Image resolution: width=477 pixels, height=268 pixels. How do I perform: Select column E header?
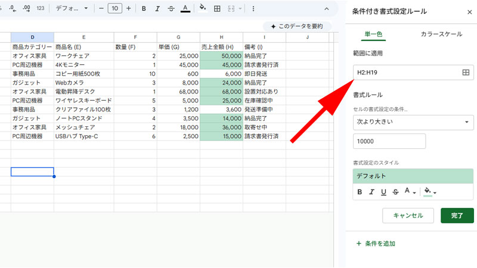click(x=84, y=38)
